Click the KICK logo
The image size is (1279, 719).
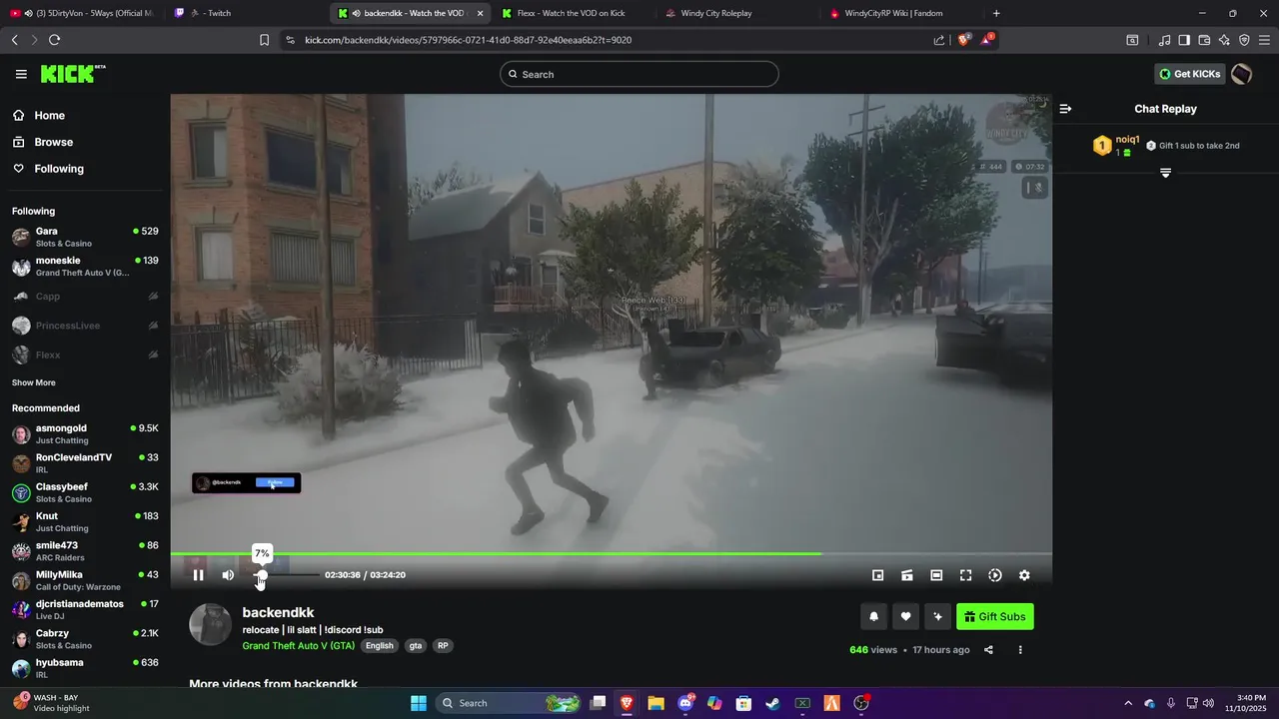click(x=73, y=74)
